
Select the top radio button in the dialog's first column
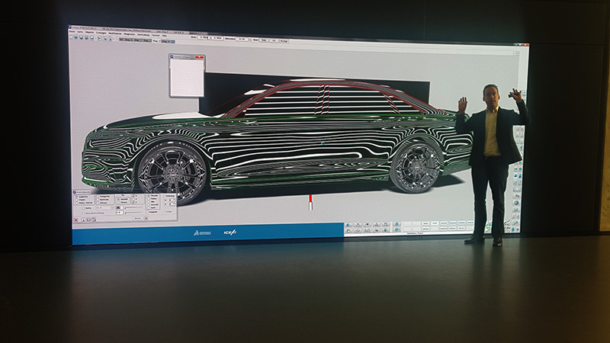click(77, 196)
